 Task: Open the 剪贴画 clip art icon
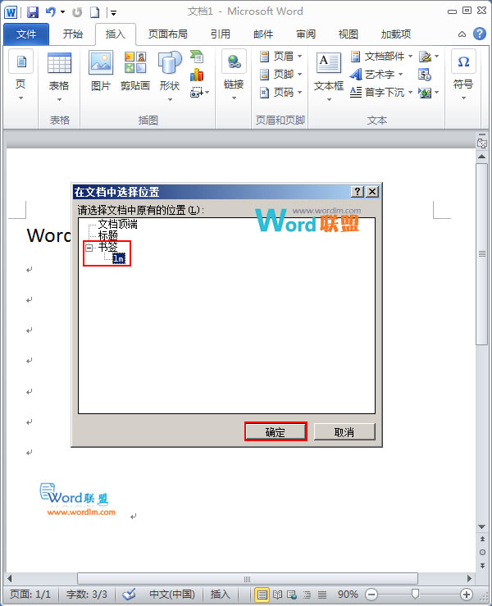tap(134, 71)
